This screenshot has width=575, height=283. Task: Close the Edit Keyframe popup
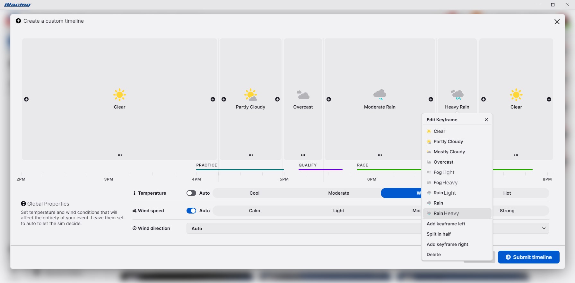(x=486, y=120)
